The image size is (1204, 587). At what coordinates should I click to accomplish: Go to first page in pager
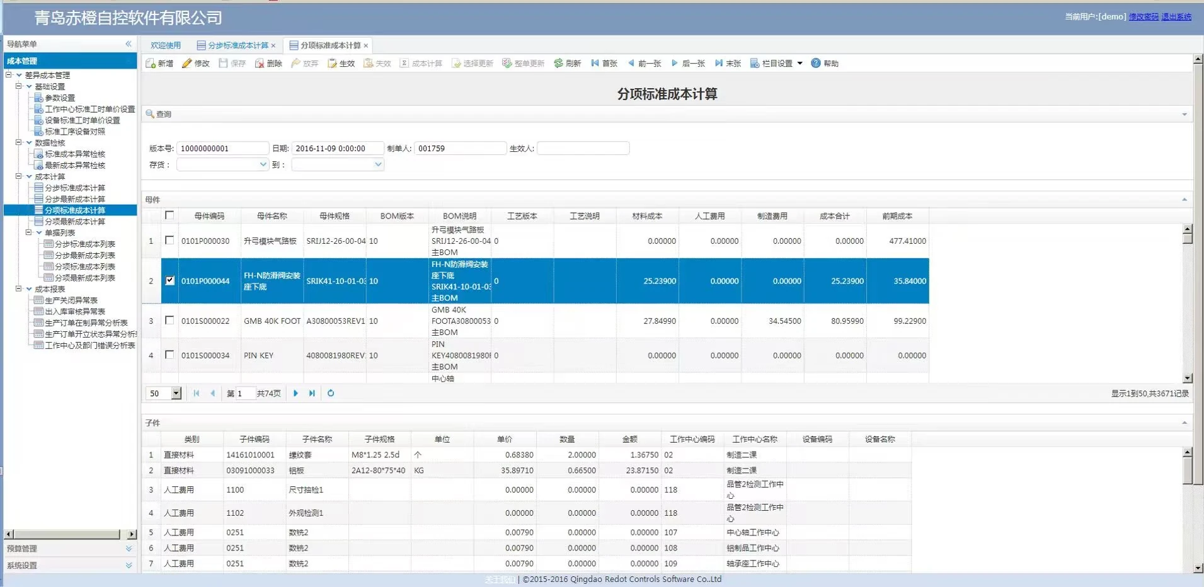tap(197, 393)
